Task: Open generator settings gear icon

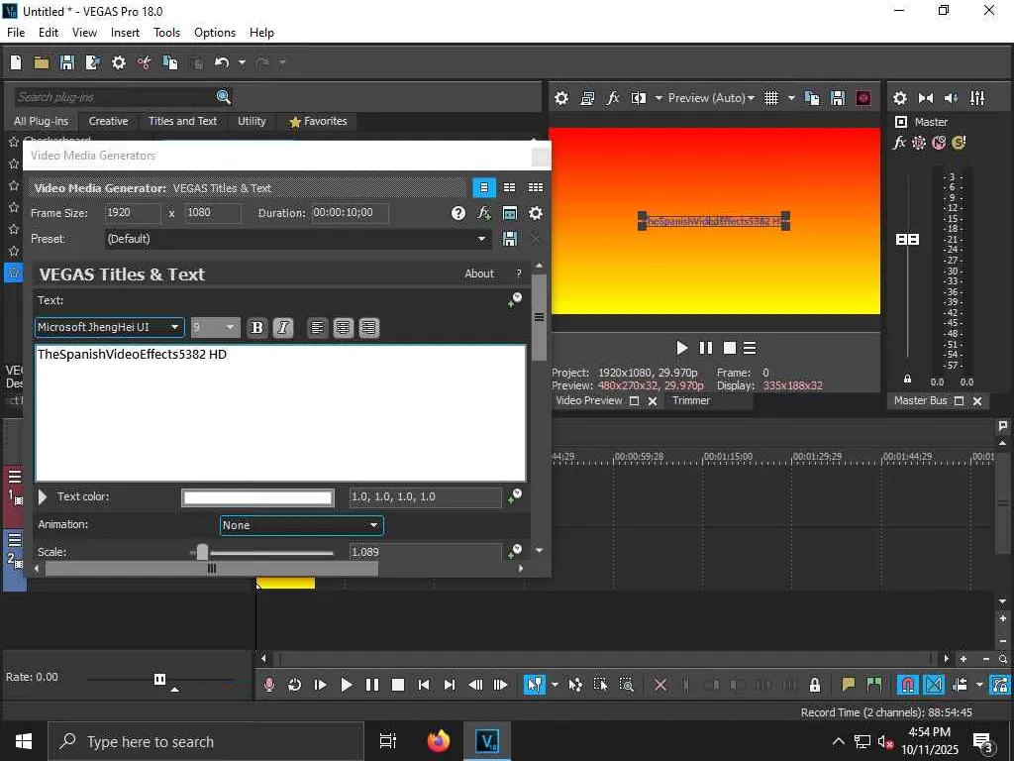Action: 536,214
